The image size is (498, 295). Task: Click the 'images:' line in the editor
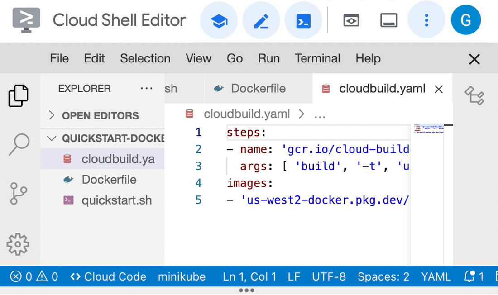click(249, 183)
